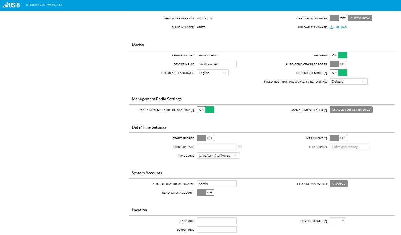Click the airOS 8 logo

pyautogui.click(x=11, y=5)
